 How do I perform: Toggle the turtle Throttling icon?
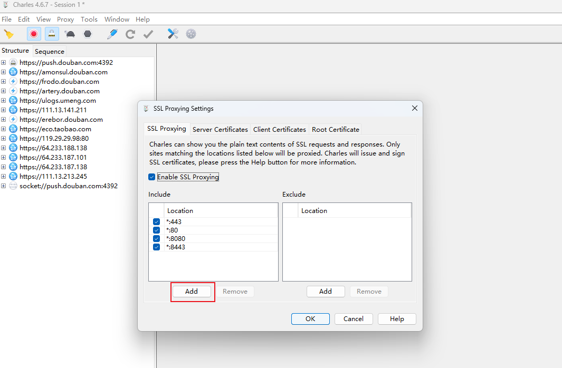(70, 34)
